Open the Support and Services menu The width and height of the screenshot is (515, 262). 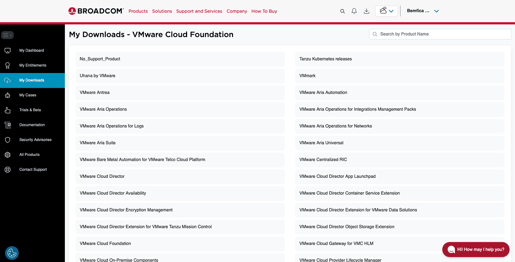(x=199, y=11)
